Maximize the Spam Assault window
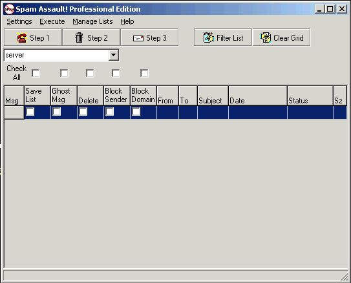This screenshot has width=351, height=283. 330,9
